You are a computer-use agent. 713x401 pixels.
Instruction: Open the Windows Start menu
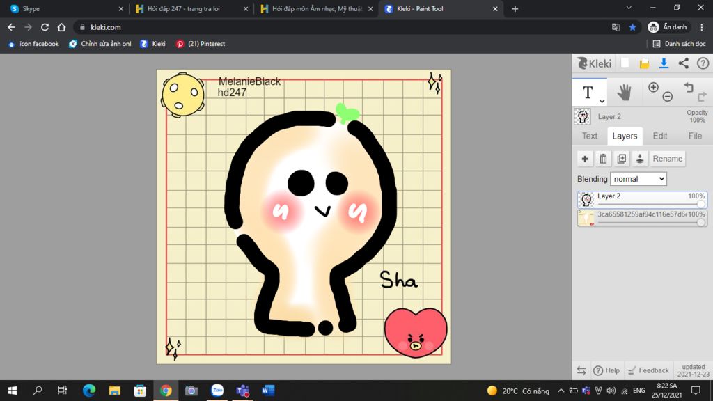13,391
